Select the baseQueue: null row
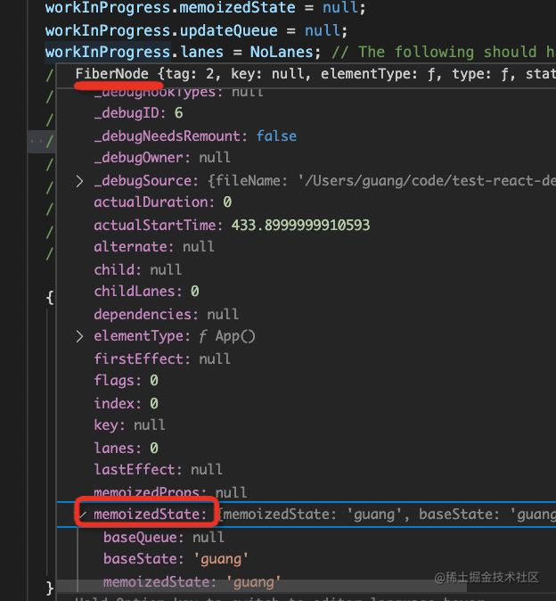This screenshot has width=556, height=601. click(307, 538)
